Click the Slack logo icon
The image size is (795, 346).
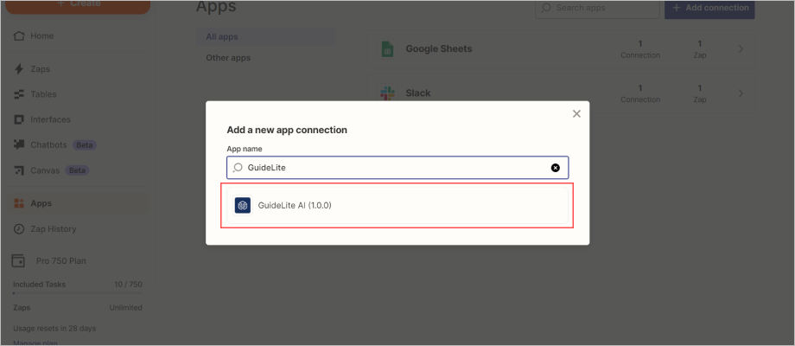pyautogui.click(x=387, y=93)
